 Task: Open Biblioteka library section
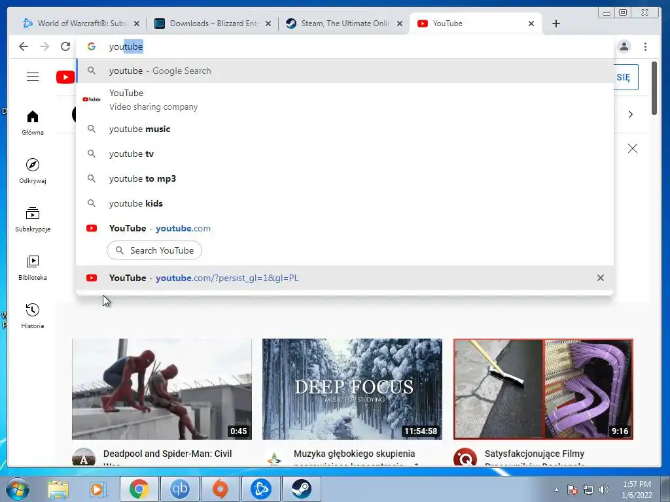[33, 267]
